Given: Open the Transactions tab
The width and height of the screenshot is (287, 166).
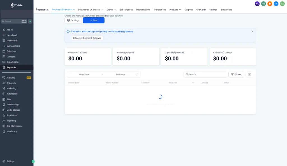Looking at the screenshot, I should [159, 10].
